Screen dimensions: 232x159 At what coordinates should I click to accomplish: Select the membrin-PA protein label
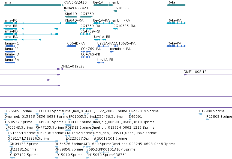coord(120,49)
